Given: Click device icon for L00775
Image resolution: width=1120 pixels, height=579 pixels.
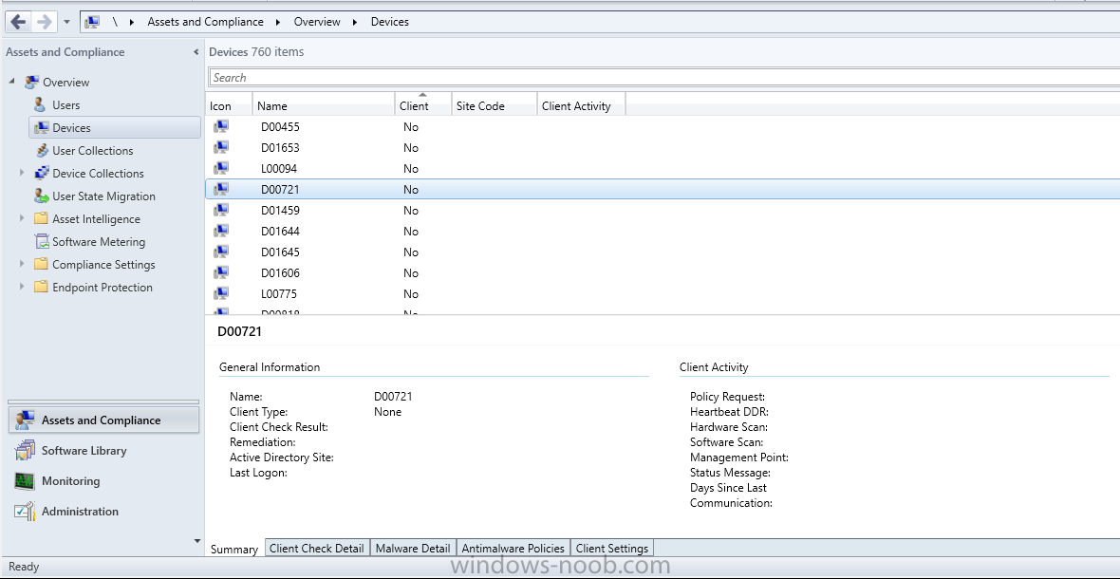Looking at the screenshot, I should coord(221,294).
